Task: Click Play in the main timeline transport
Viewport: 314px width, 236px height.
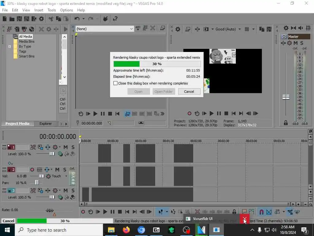Action: [x=105, y=212]
